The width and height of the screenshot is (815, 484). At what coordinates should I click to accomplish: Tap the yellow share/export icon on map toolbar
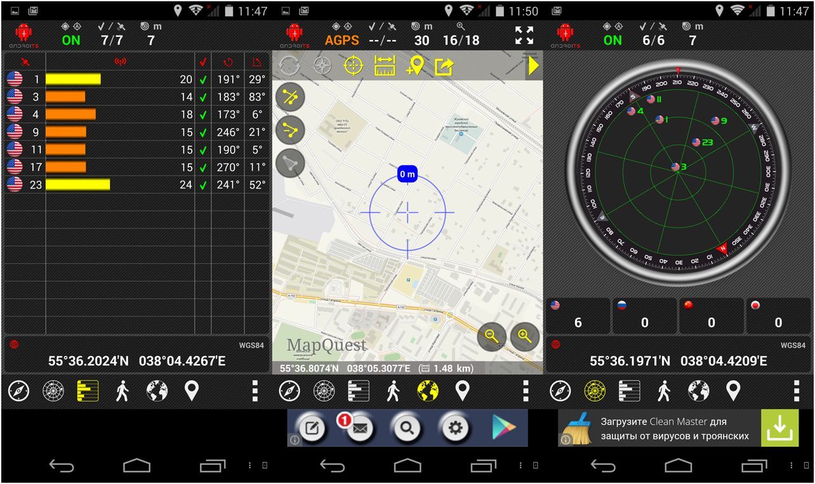(x=444, y=66)
